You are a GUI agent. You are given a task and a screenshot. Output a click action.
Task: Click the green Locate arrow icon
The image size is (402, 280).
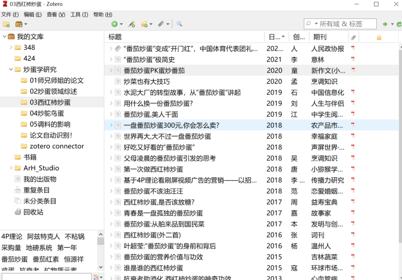385,24
